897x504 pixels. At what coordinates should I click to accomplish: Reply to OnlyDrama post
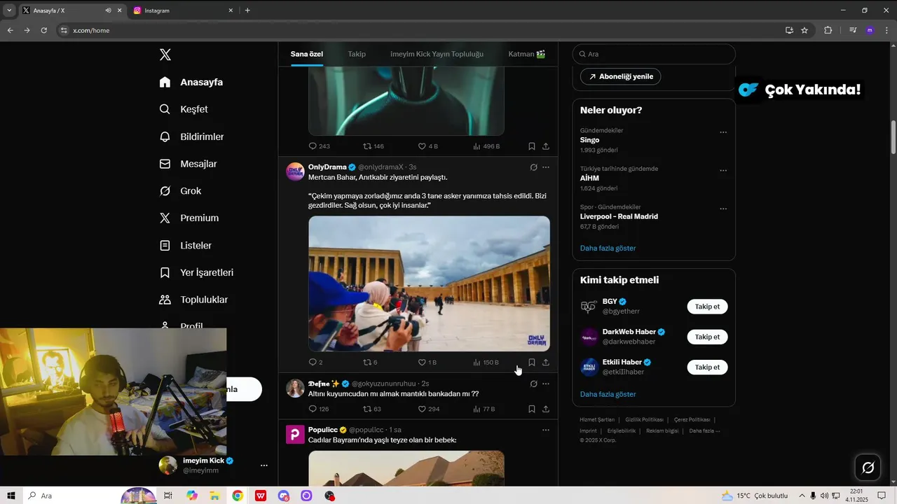click(x=315, y=362)
